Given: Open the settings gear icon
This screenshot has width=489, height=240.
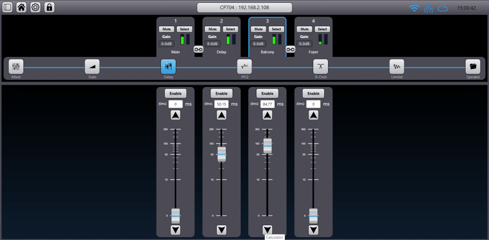Looking at the screenshot, I should (35, 8).
